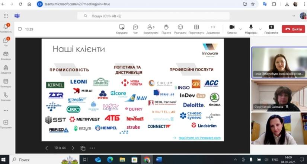This screenshot has height=164, width=307.
Task: Go to the next slide arrow
Action: (x=73, y=148)
